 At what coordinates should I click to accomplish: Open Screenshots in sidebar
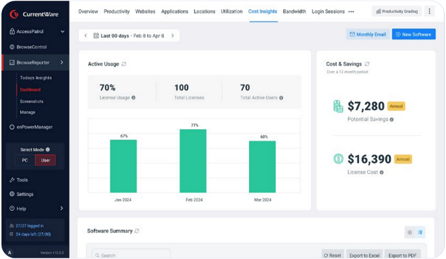point(31,101)
